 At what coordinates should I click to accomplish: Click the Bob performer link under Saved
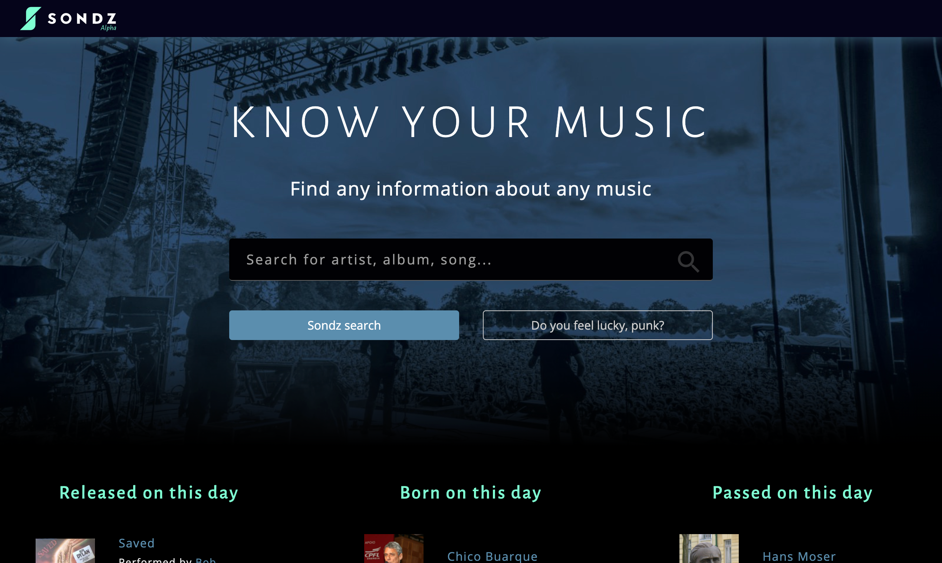(x=205, y=560)
